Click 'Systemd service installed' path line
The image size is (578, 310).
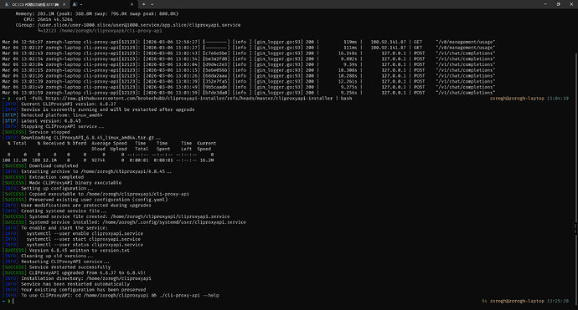pos(124,222)
